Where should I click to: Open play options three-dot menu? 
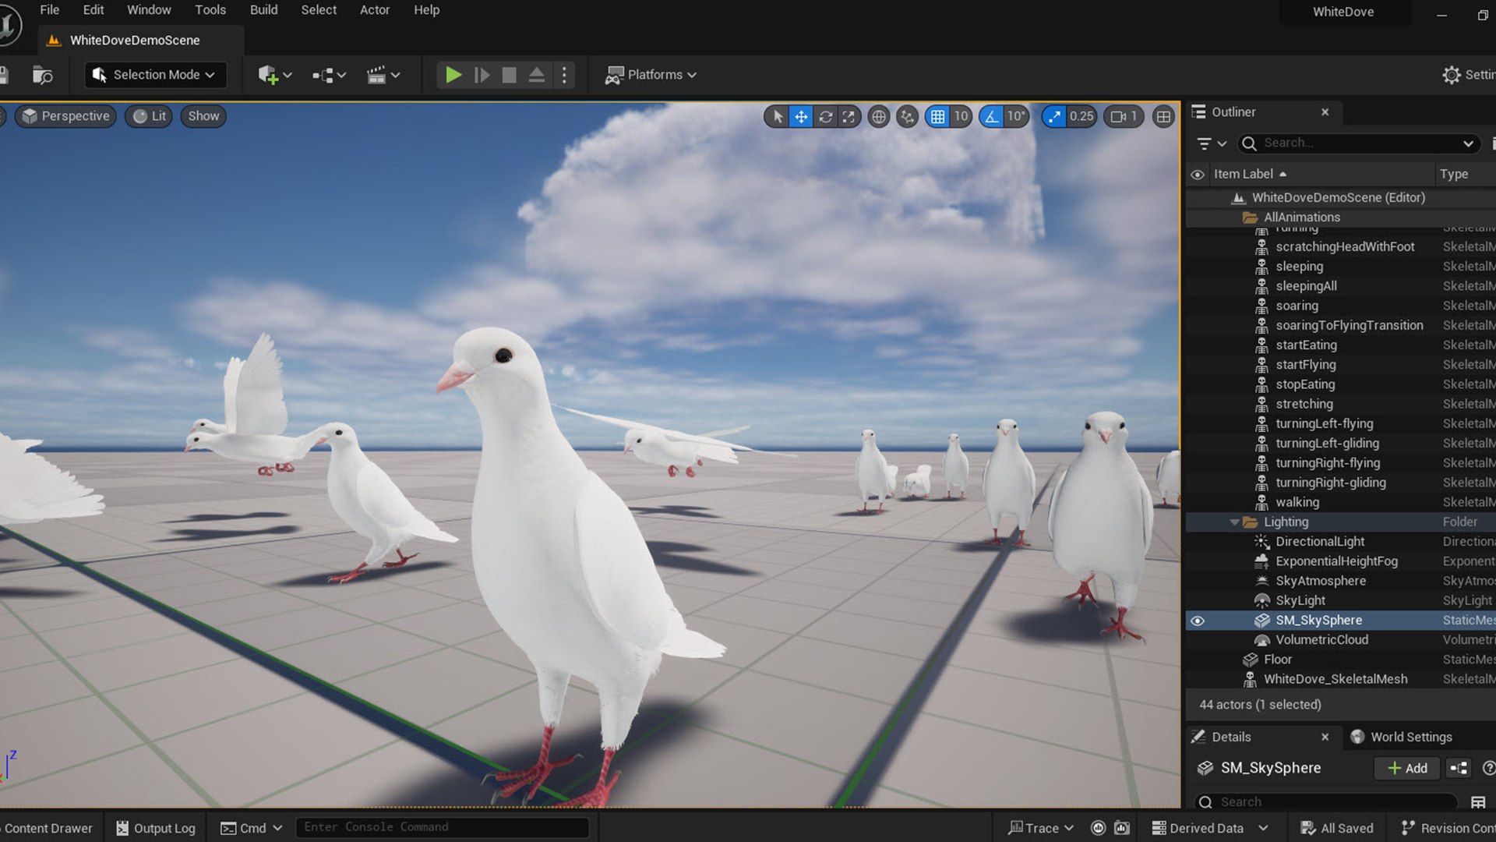coord(564,75)
